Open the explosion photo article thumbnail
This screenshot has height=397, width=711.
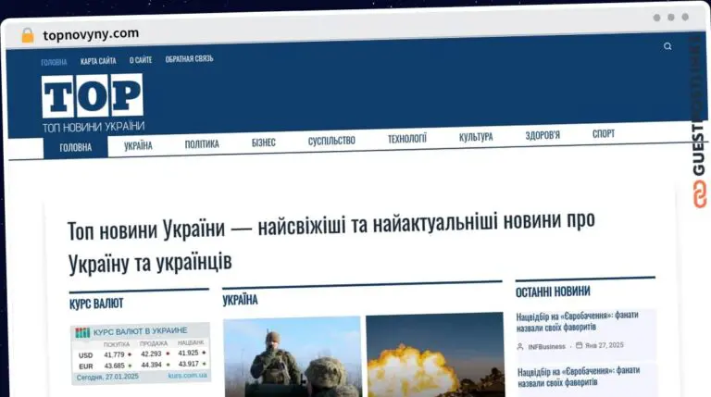pos(435,354)
